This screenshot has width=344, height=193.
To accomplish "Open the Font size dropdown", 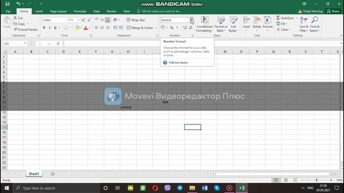I will click(78, 20).
